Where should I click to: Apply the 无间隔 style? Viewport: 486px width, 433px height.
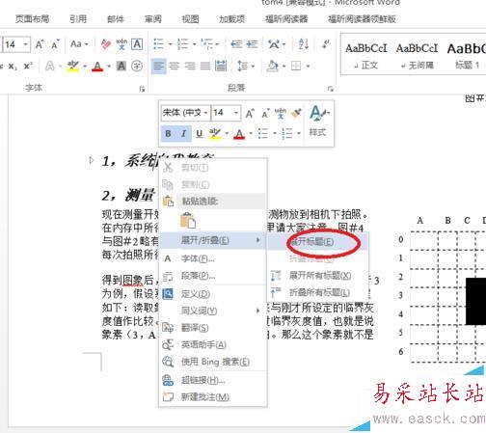(417, 55)
